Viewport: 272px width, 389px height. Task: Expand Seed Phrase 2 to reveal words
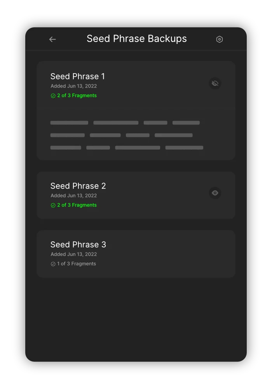click(215, 193)
